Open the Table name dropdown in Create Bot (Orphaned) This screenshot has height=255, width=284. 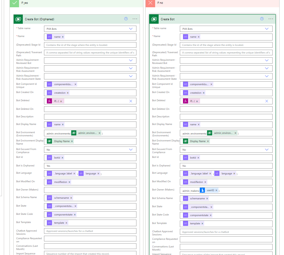[x=131, y=28]
